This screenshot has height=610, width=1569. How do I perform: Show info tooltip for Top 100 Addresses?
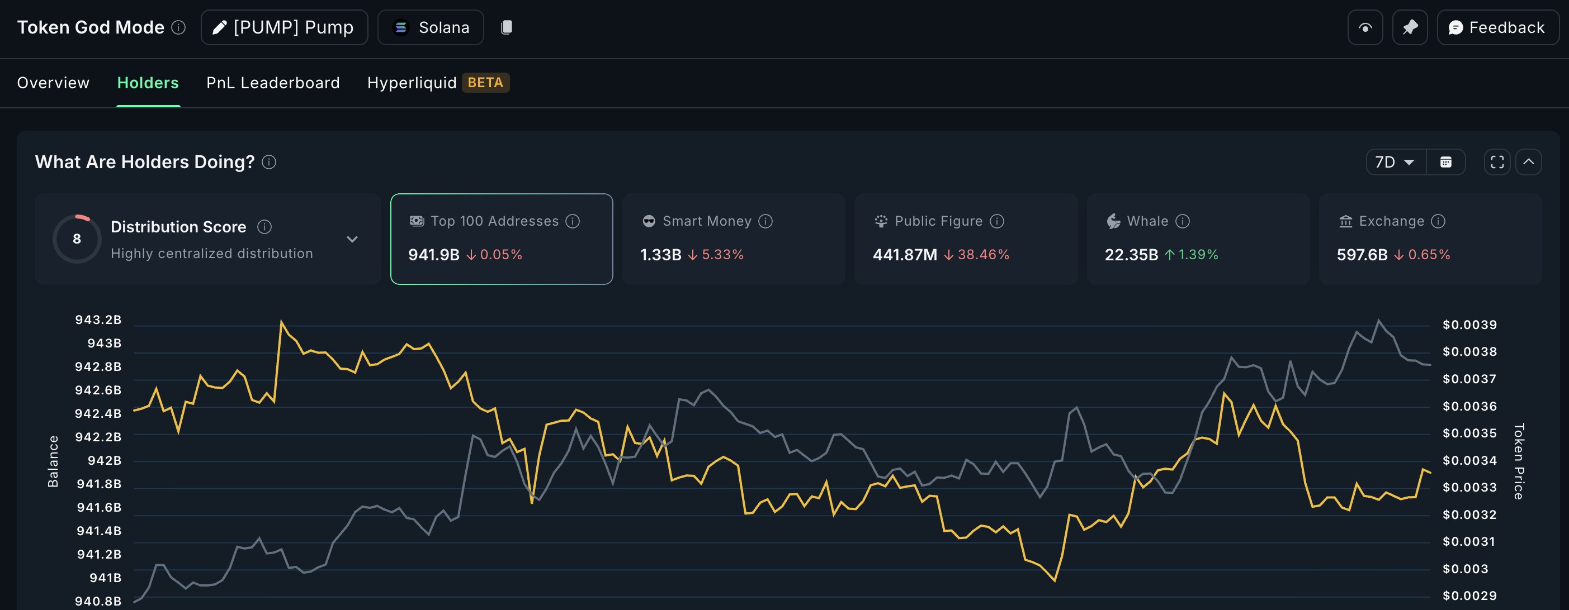(573, 221)
